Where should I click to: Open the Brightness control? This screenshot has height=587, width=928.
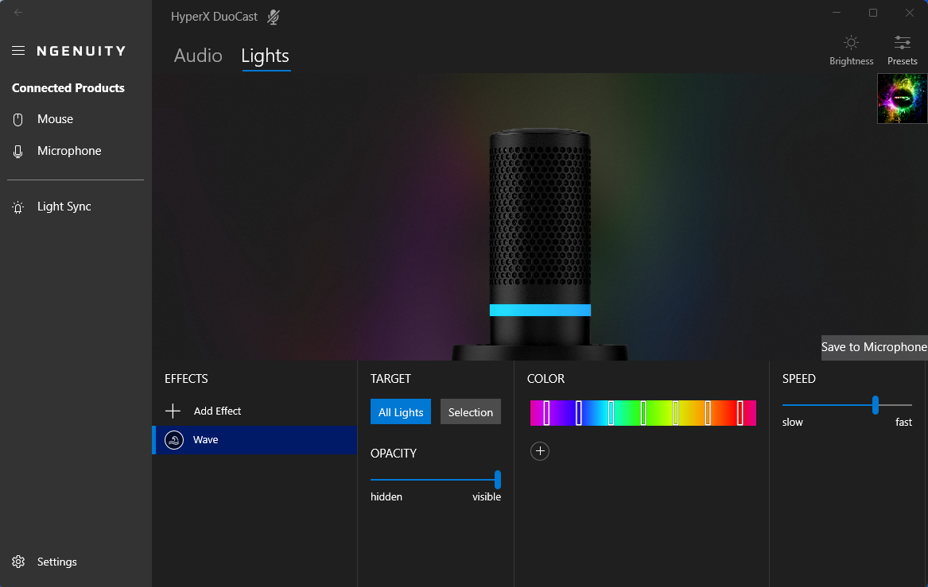pyautogui.click(x=851, y=49)
